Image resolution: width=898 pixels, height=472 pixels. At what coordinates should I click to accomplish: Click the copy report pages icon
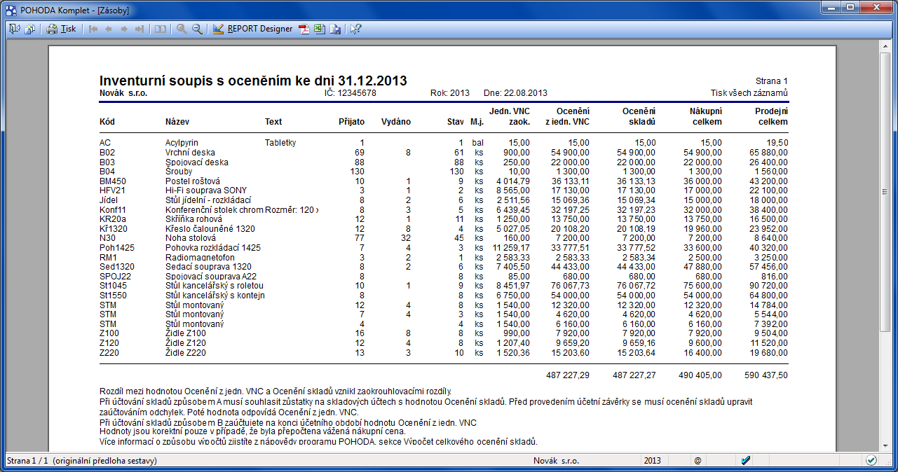[x=29, y=29]
